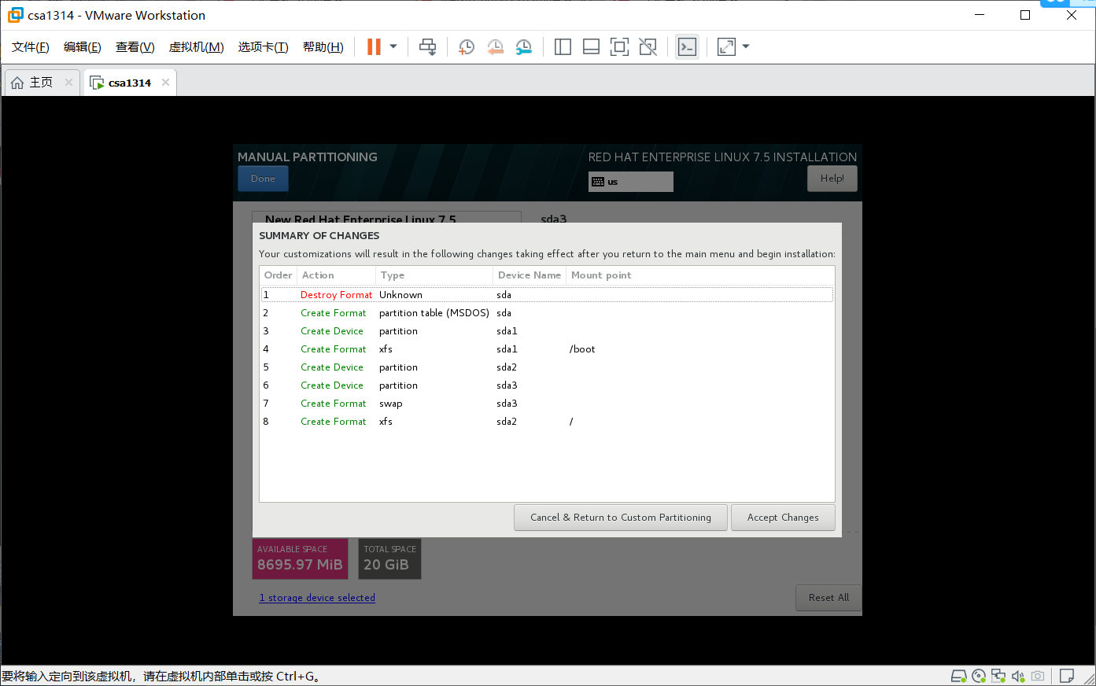Screen dimensions: 1096x686
Task: Select the Create Format partition table (MSDOS) row
Action: point(547,313)
